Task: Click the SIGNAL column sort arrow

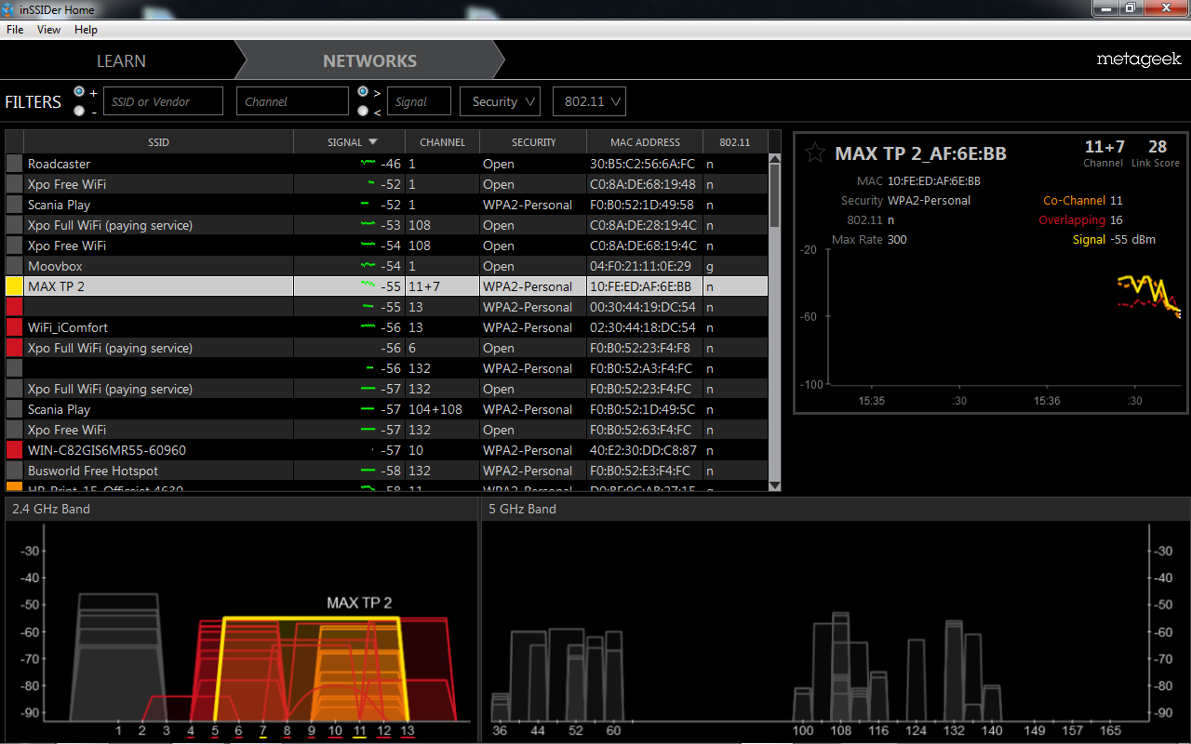Action: click(373, 142)
